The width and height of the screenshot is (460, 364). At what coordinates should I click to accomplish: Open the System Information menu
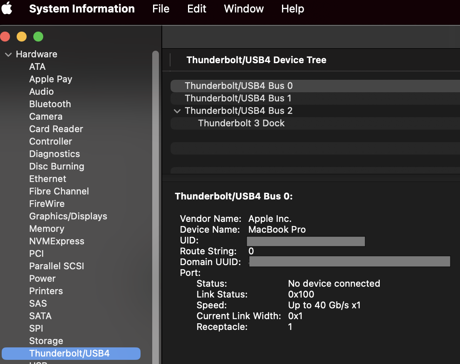pyautogui.click(x=82, y=9)
